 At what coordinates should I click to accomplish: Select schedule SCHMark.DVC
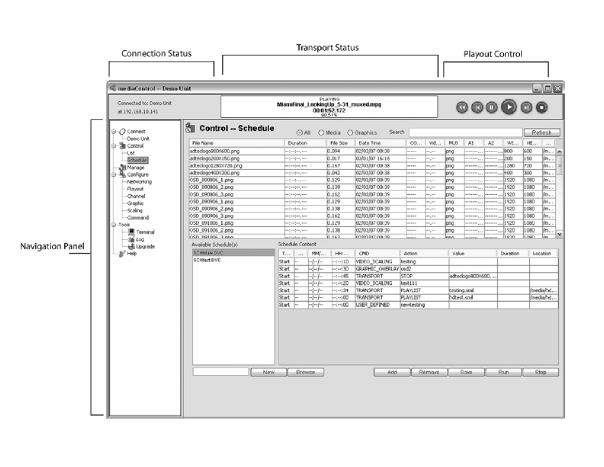(233, 253)
